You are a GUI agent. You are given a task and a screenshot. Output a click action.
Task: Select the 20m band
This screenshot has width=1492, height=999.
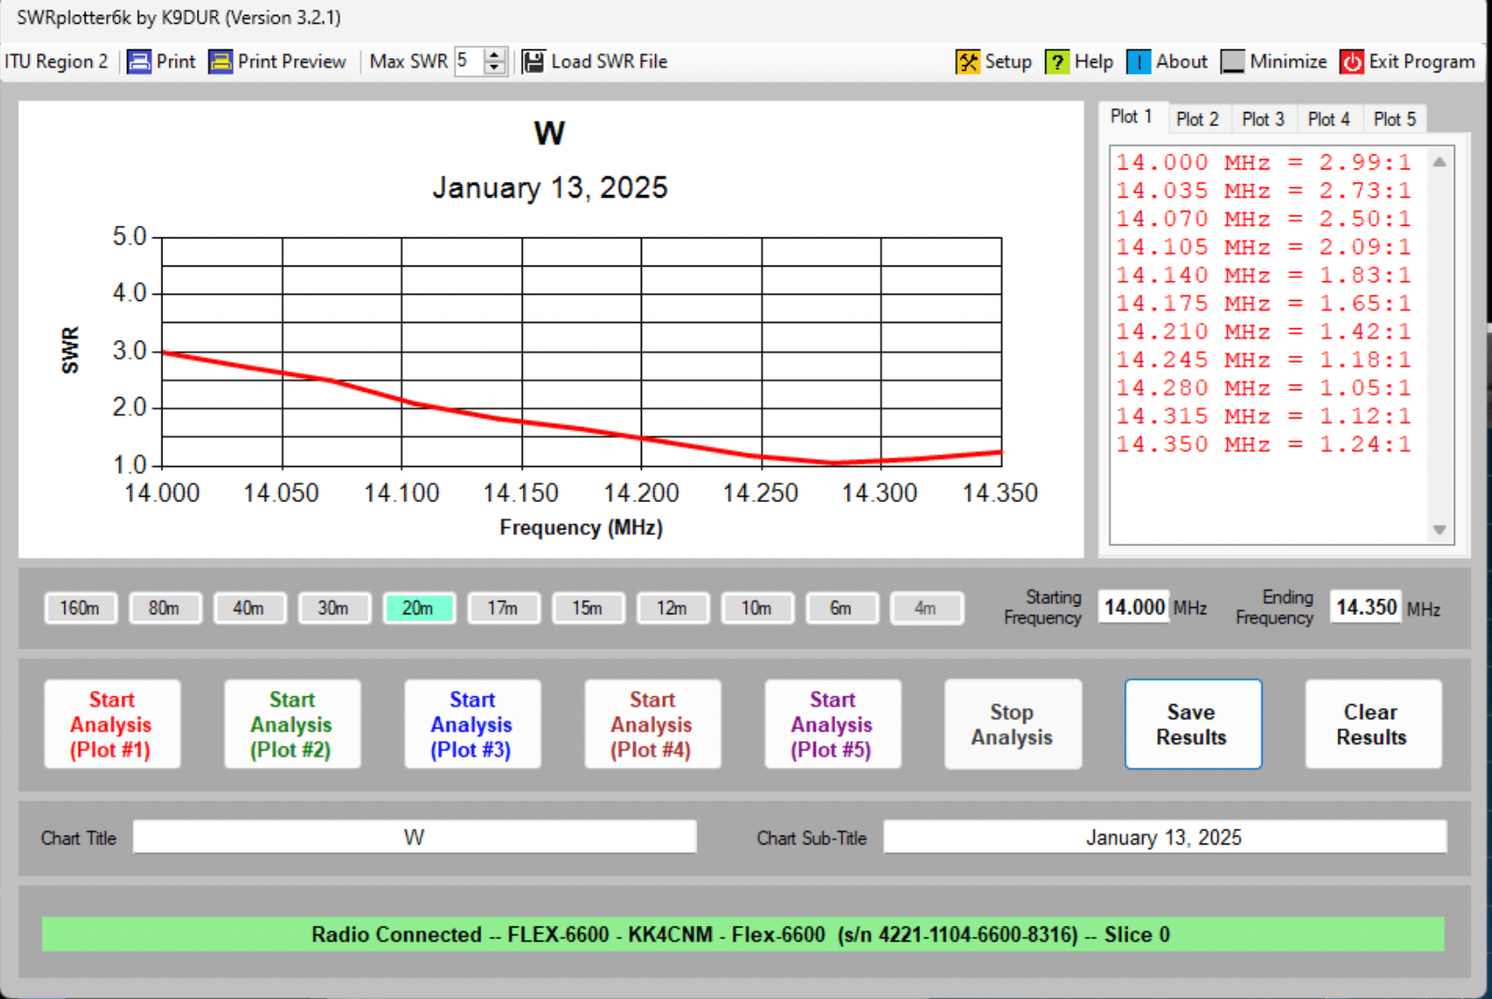click(x=418, y=608)
